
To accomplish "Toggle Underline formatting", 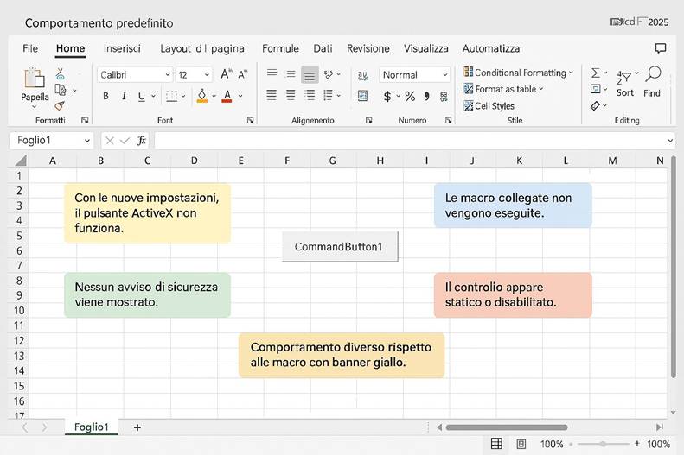I will [x=141, y=96].
